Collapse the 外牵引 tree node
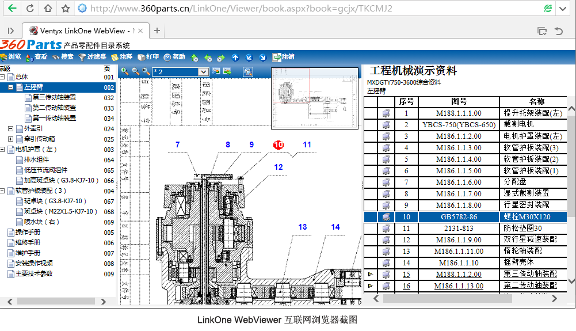Viewport: 576px width, 331px height. point(11,128)
